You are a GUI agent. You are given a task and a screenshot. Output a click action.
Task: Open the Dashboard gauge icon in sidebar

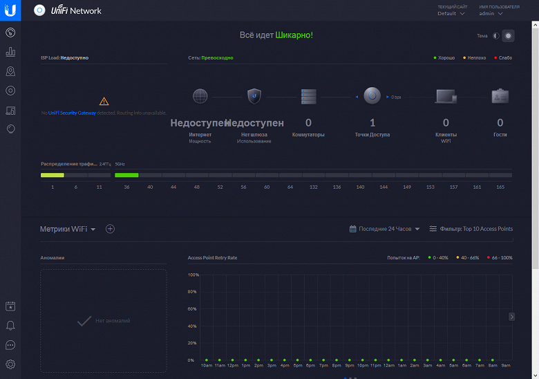coord(10,32)
